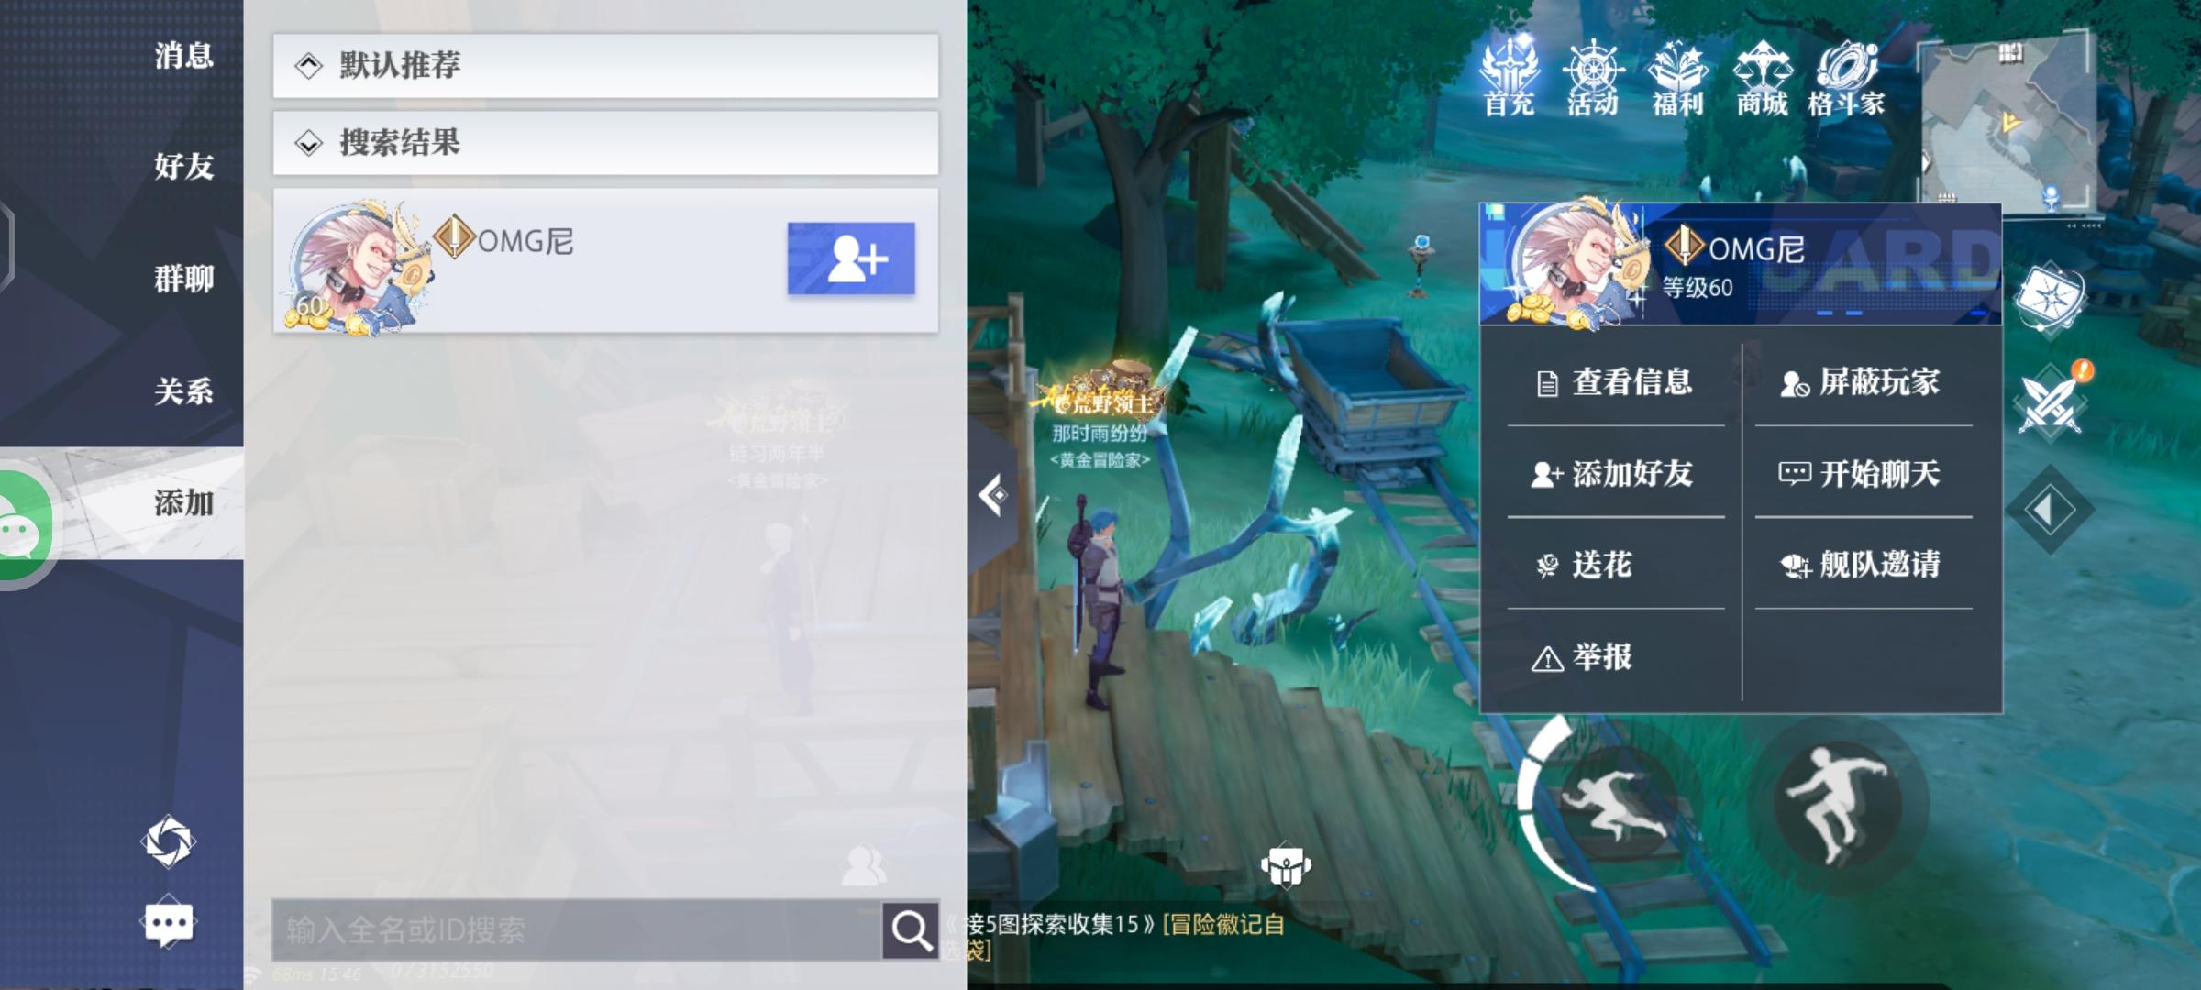This screenshot has width=2201, height=990.
Task: Open the 活动 events icon
Action: pos(1593,77)
